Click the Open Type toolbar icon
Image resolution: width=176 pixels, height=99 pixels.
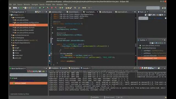click(x=67, y=8)
